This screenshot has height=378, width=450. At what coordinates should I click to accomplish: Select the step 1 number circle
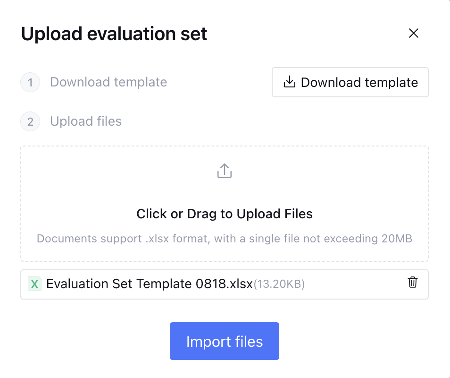[30, 83]
